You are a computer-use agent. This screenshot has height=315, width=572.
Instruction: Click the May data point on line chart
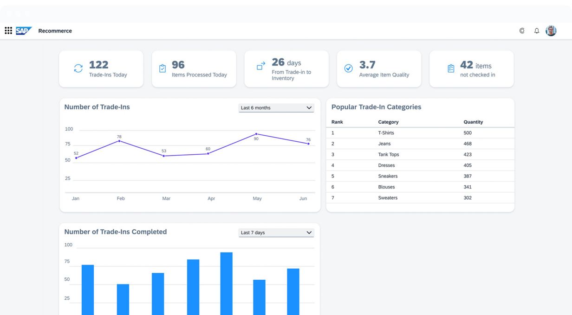(256, 134)
